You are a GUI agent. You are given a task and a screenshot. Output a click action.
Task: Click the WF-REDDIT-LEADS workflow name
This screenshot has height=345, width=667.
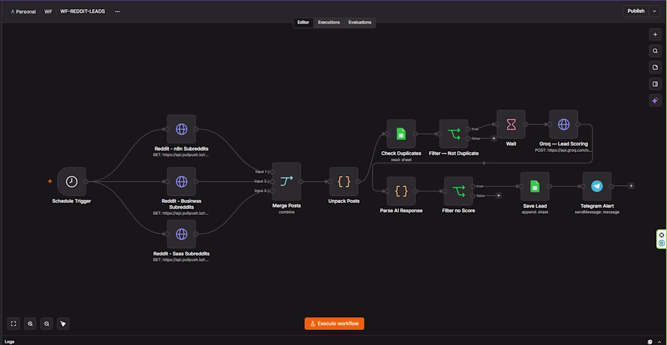(x=82, y=11)
